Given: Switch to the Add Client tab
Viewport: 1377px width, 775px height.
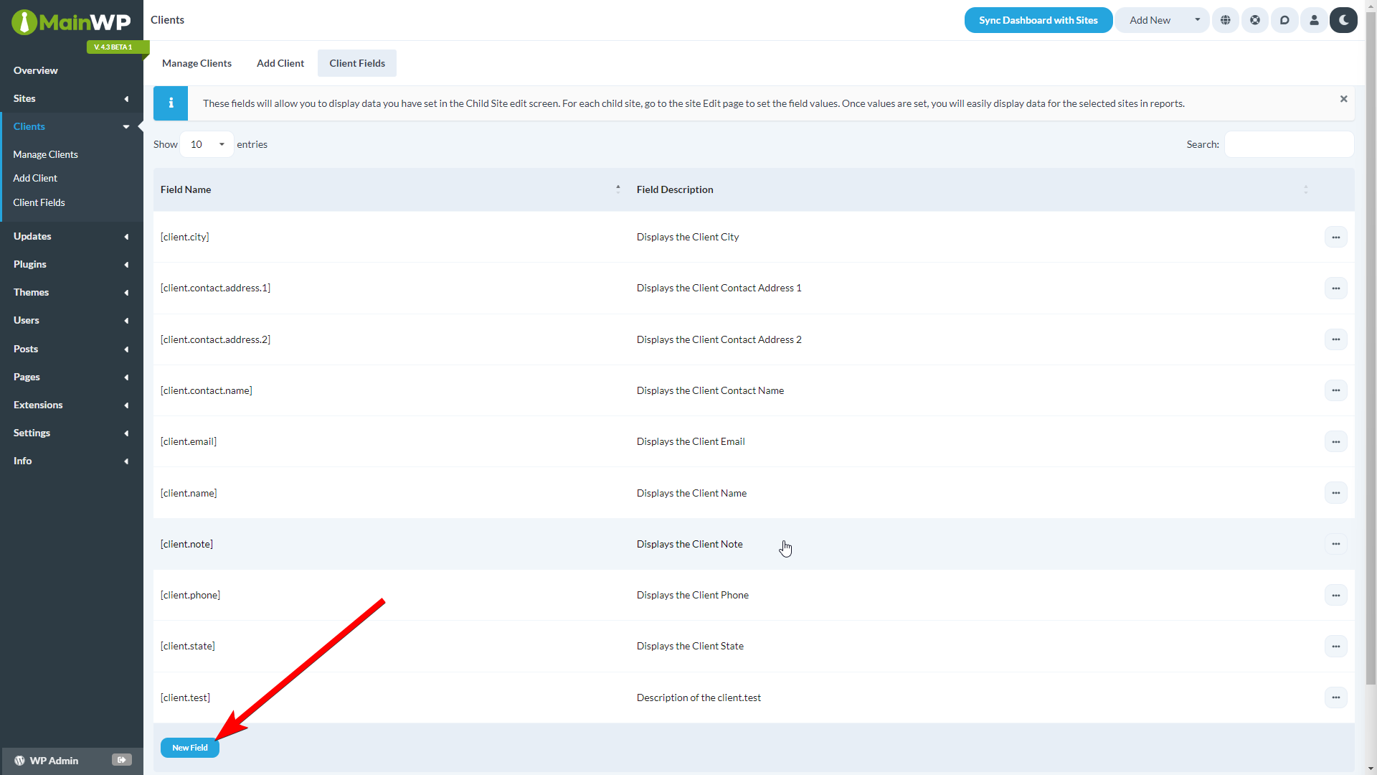Looking at the screenshot, I should click(x=280, y=63).
